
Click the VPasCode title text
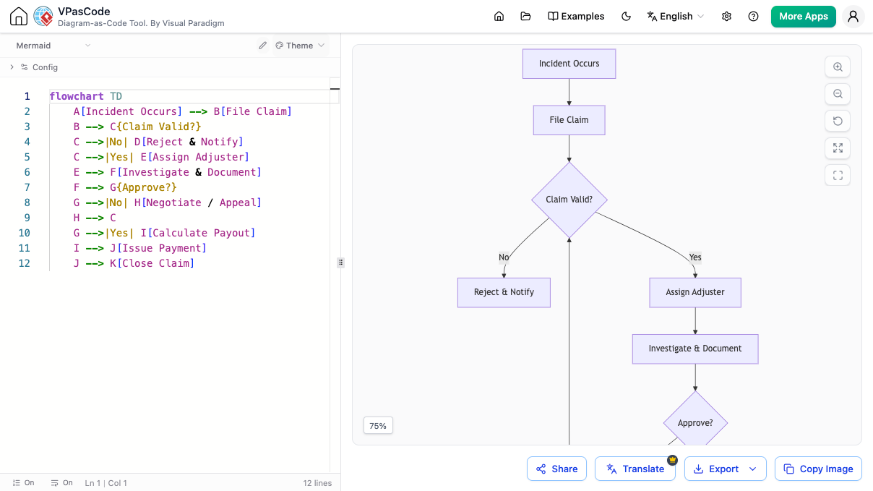[84, 11]
